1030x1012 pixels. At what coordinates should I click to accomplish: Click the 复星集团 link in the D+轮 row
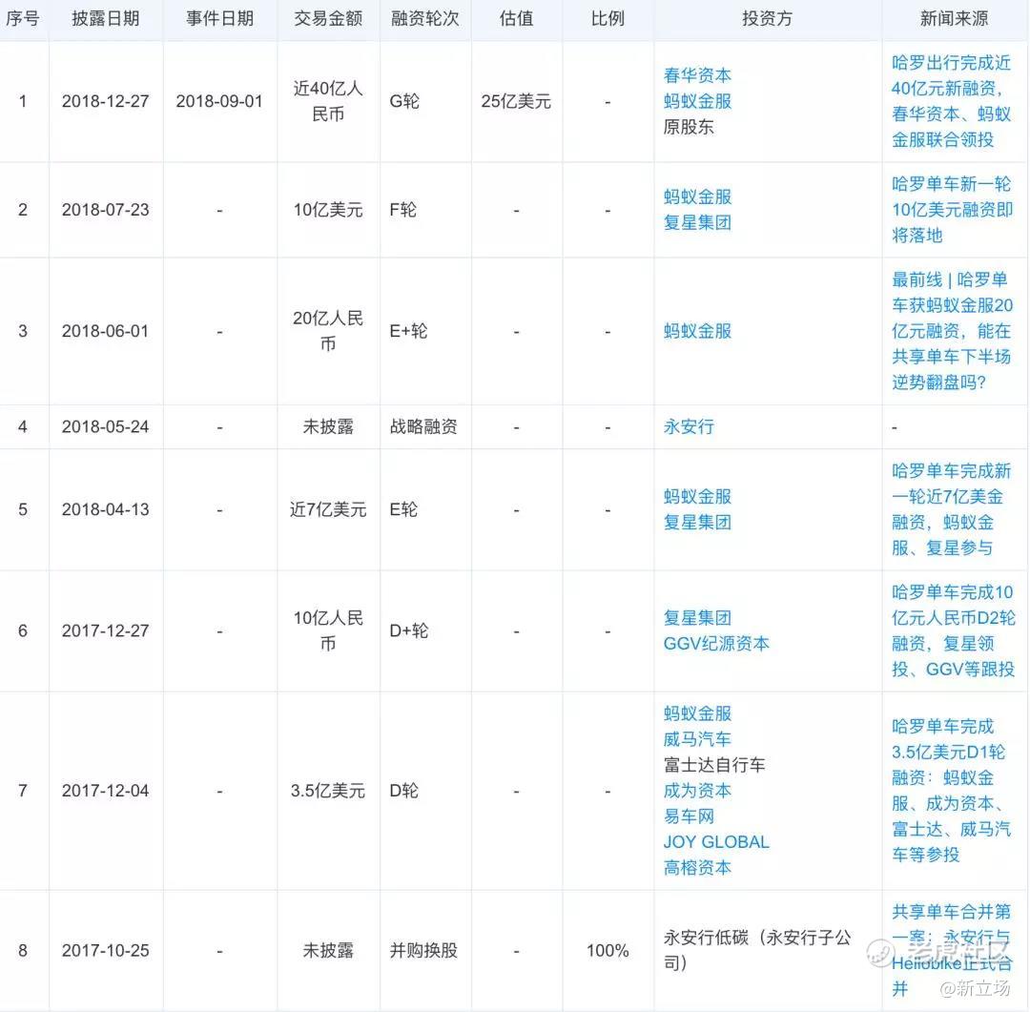tap(697, 618)
